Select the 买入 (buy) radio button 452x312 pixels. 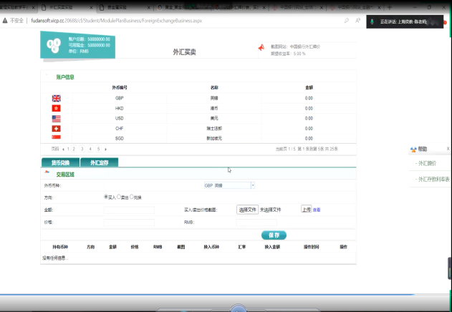click(x=106, y=197)
